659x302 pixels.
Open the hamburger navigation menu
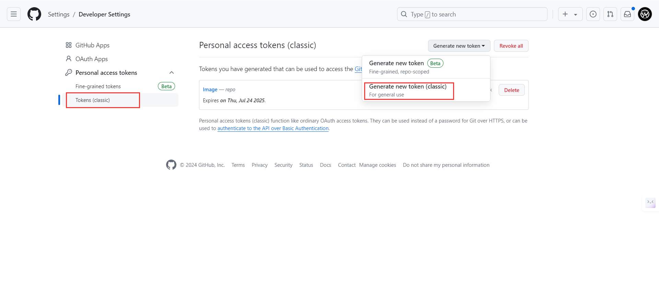14,14
